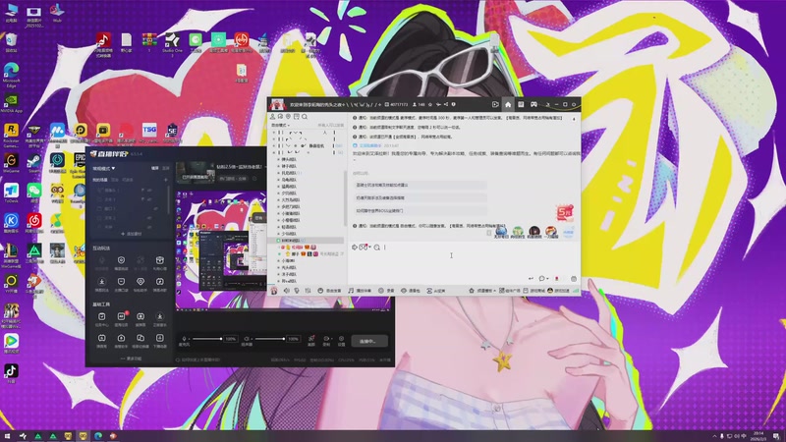Click the headset icon above the channel list
786x442 pixels.
(280, 117)
